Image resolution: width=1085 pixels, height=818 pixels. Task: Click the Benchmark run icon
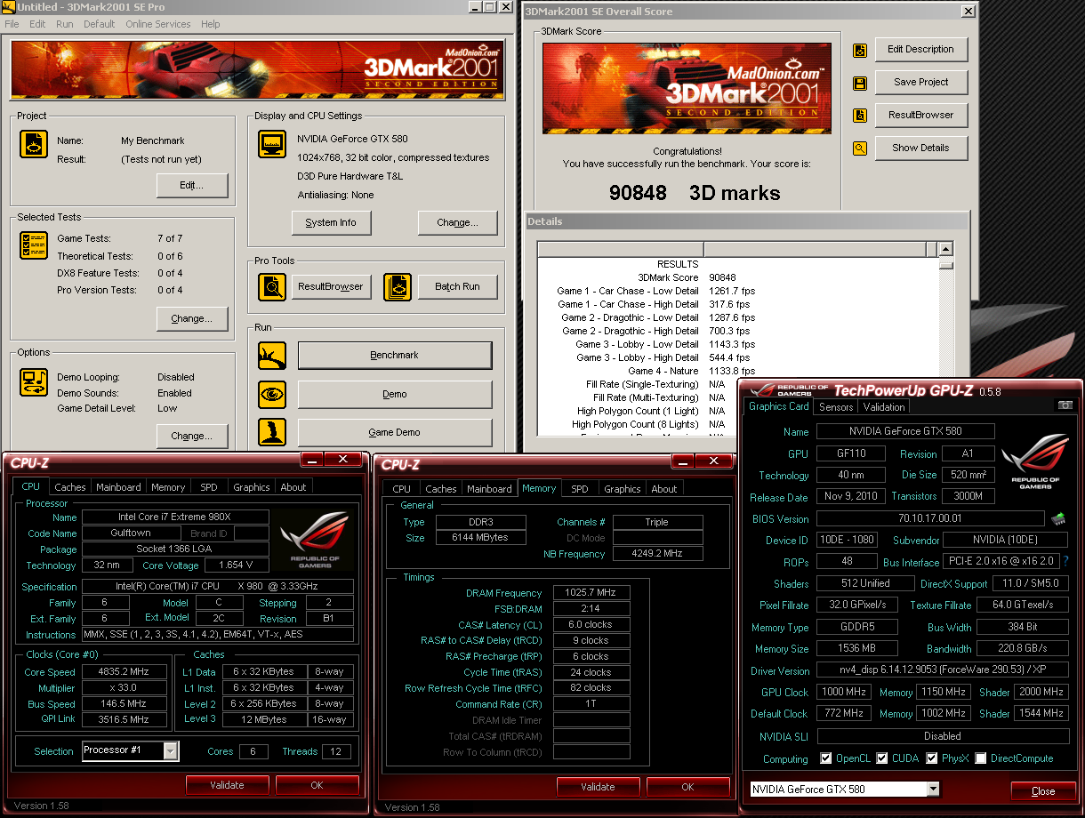(x=271, y=356)
